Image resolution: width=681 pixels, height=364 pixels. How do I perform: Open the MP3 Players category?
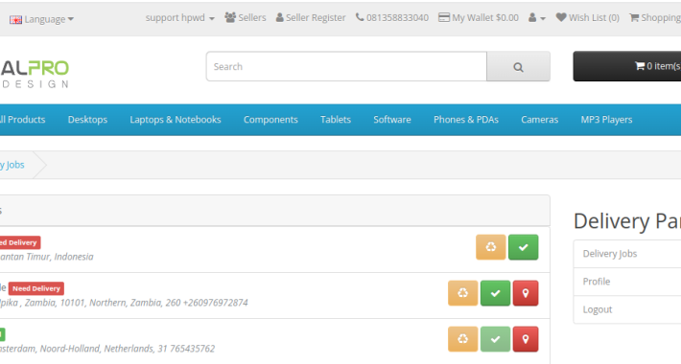606,120
